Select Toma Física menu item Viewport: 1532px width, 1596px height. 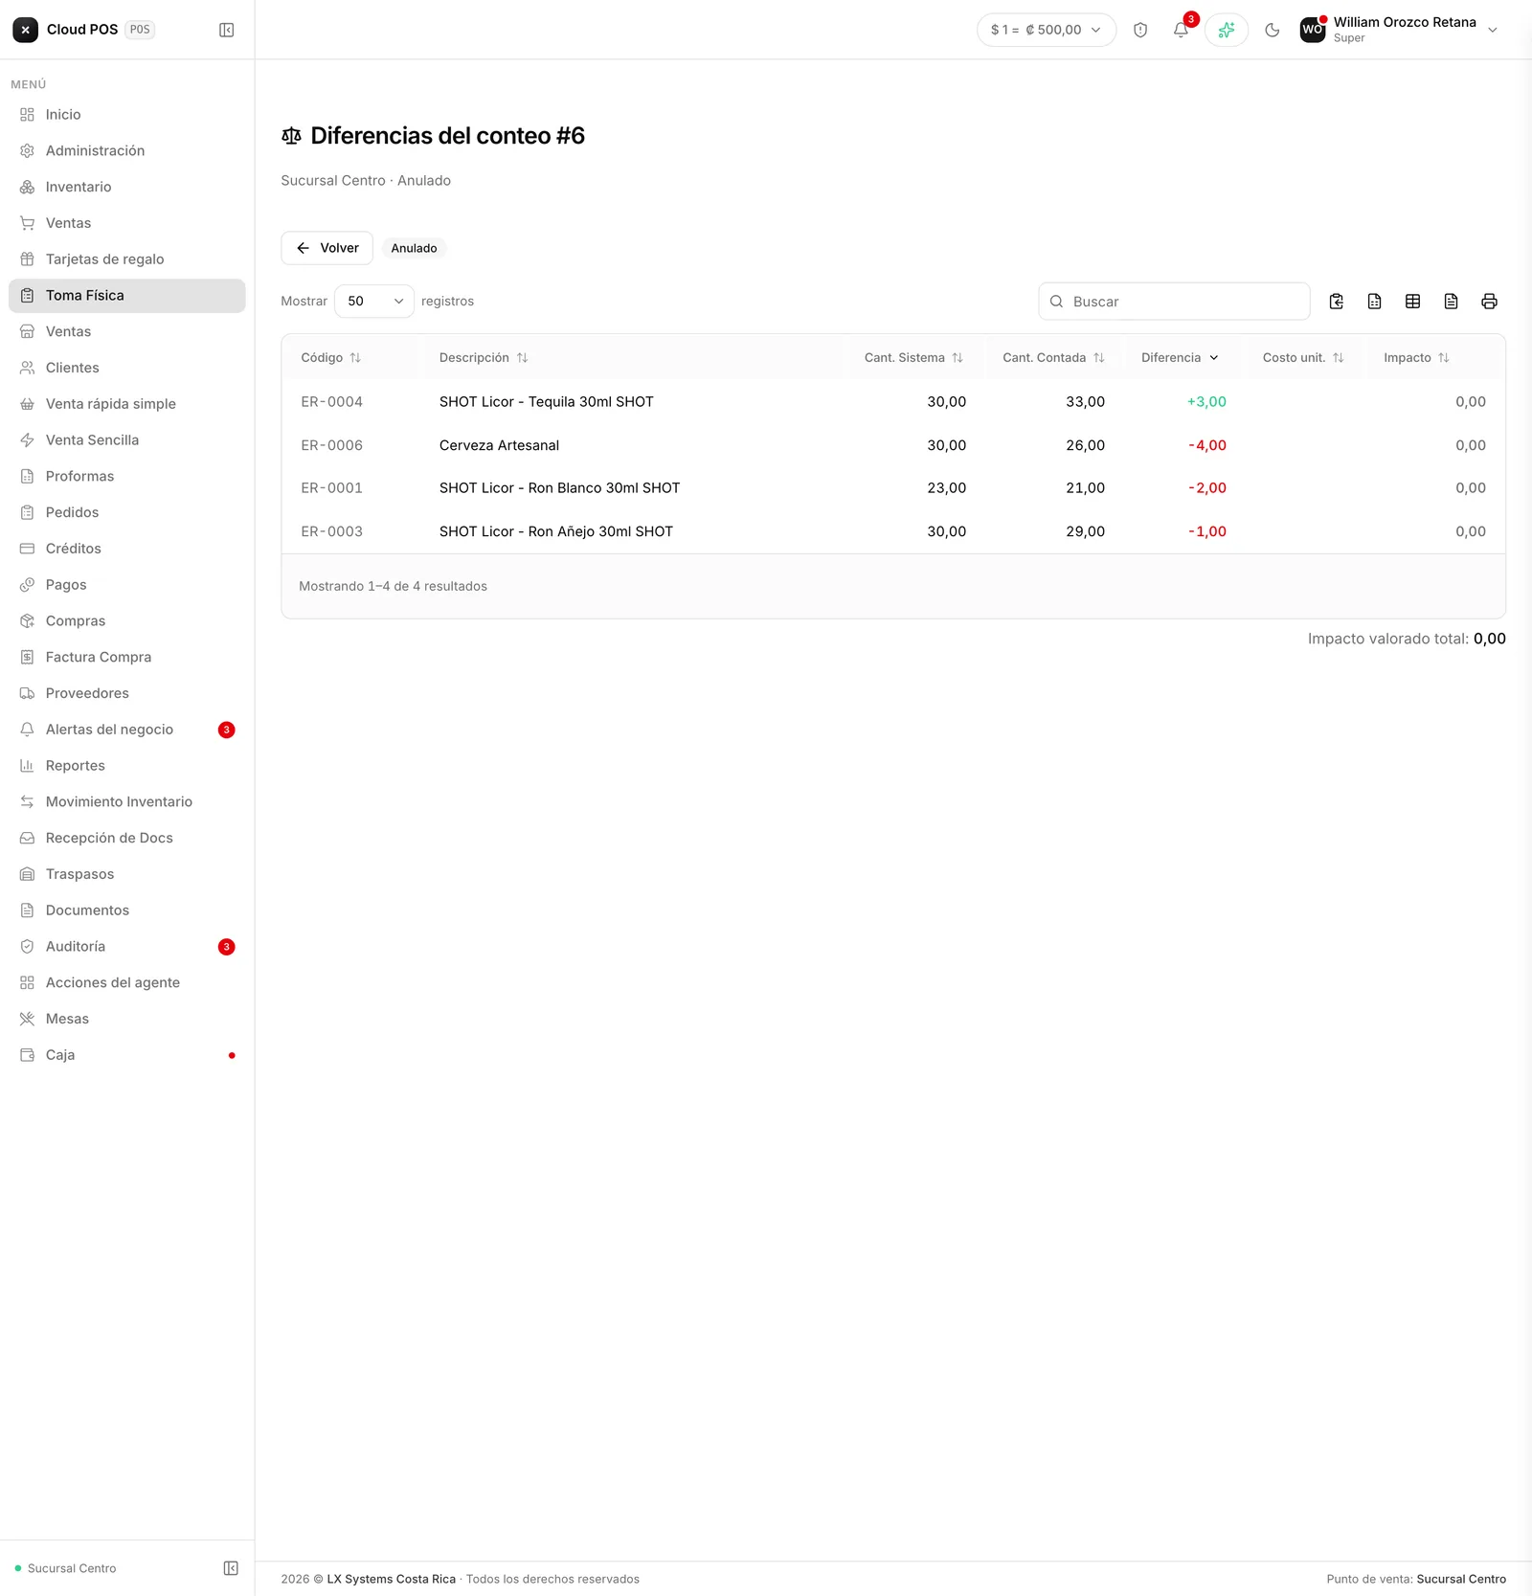coord(127,295)
